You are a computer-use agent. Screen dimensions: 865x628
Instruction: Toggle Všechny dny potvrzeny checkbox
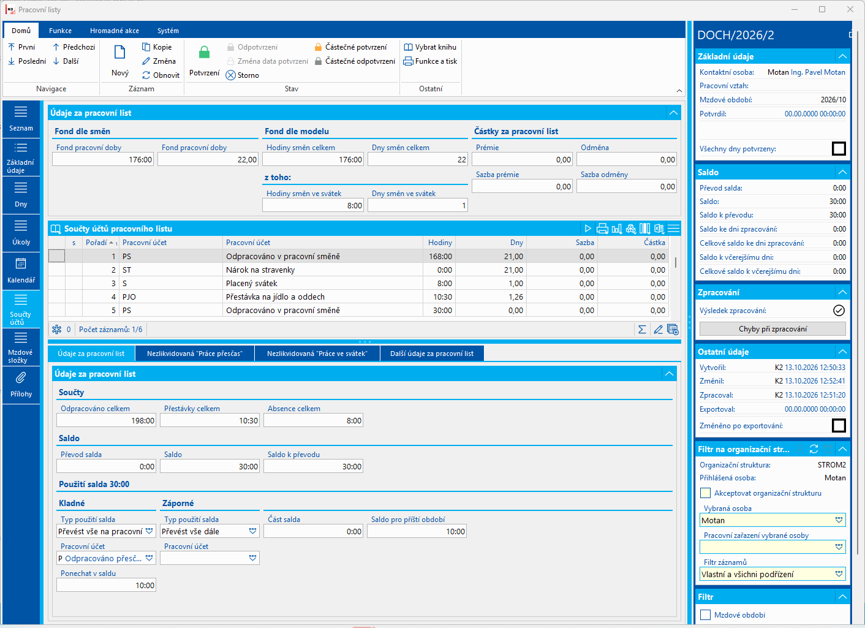[839, 149]
